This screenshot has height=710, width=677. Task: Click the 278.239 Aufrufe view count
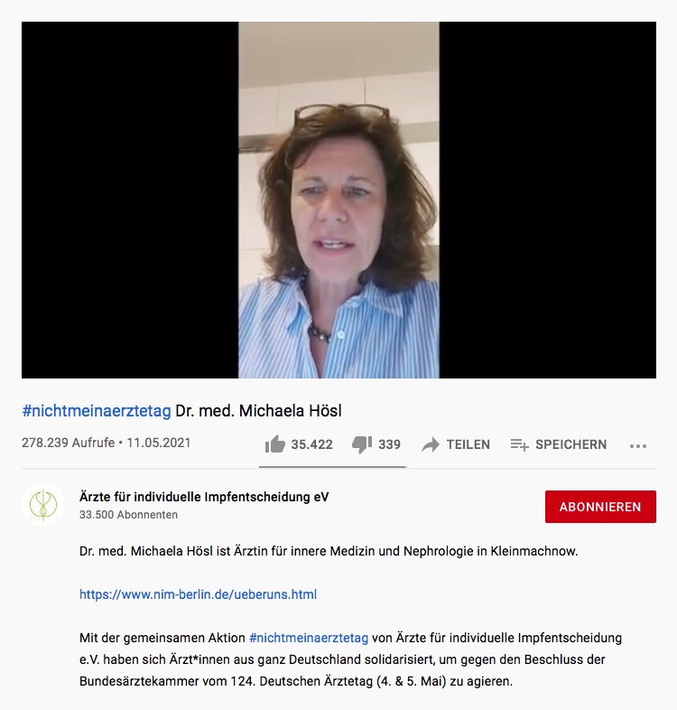[68, 443]
